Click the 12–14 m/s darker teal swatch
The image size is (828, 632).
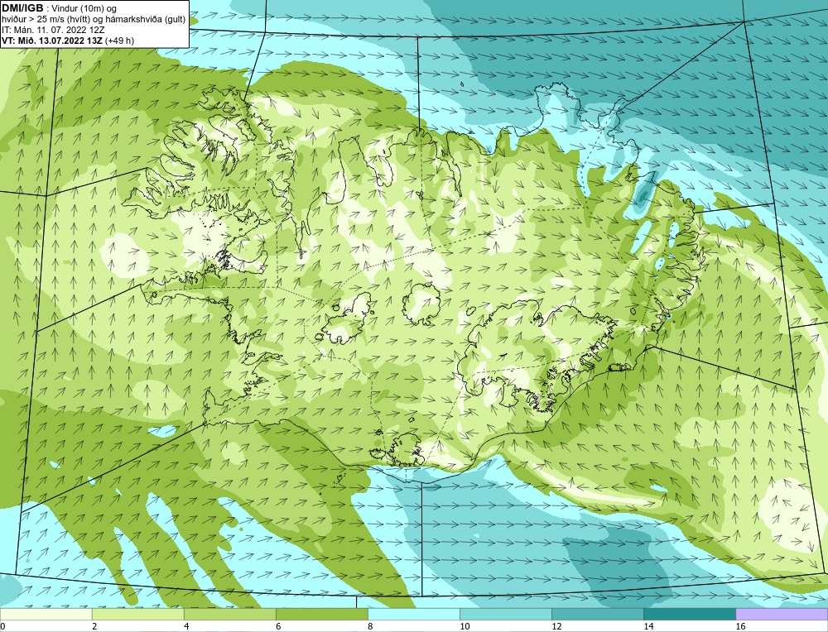coord(598,614)
